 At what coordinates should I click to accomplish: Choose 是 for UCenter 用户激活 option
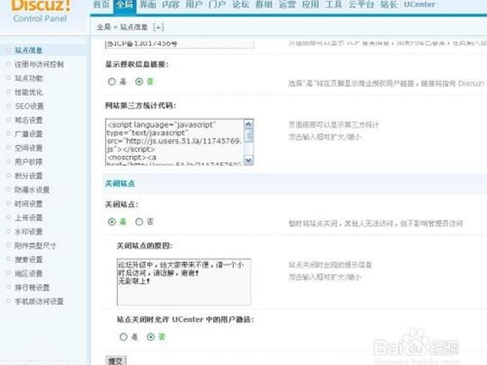(124, 337)
